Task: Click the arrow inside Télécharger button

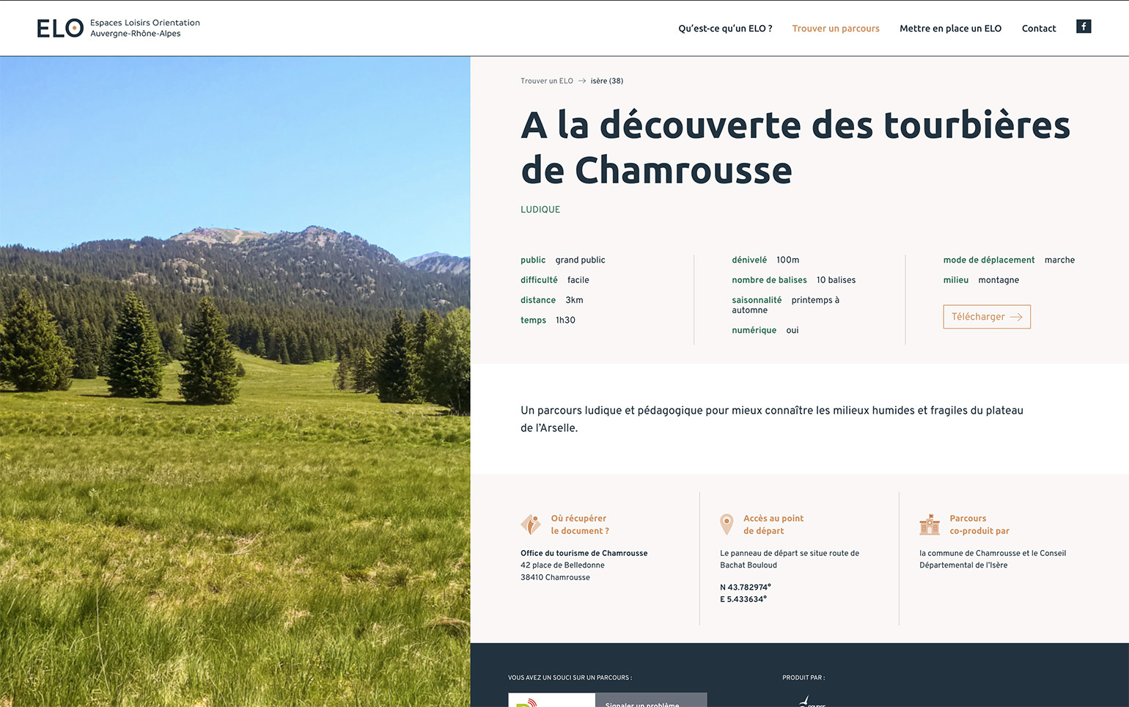Action: coord(1016,317)
